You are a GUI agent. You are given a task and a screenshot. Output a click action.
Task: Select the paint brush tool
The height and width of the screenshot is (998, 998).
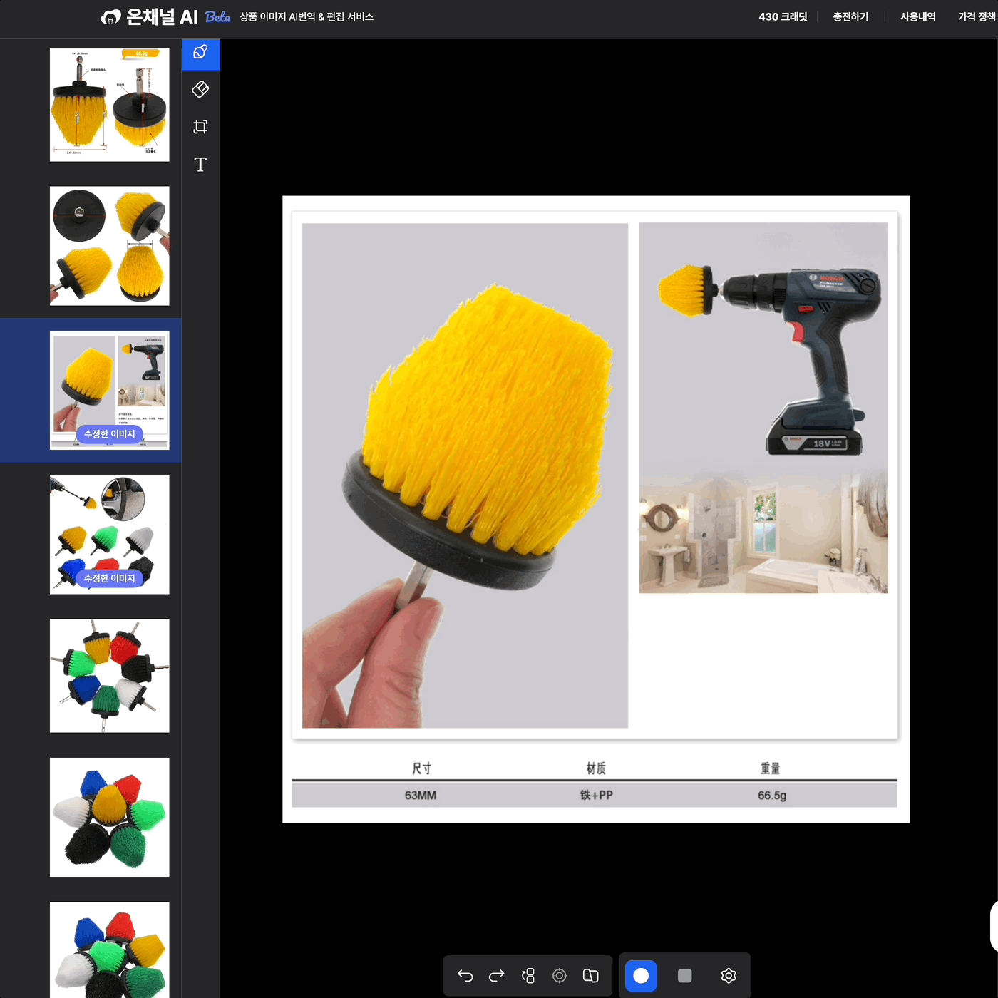tap(200, 53)
